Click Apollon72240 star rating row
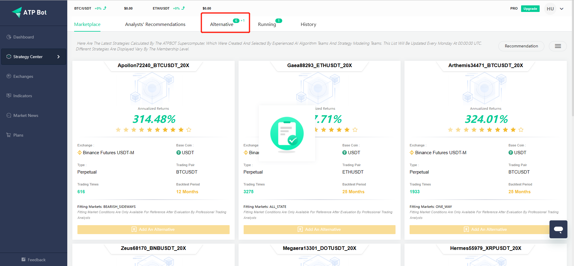The image size is (574, 266). (153, 130)
